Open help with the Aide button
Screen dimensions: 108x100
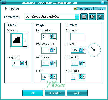click(x=77, y=93)
